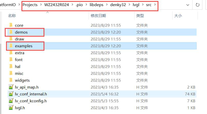207x114 pixels.
Task: Select the demos folder name
Action: click(21, 32)
